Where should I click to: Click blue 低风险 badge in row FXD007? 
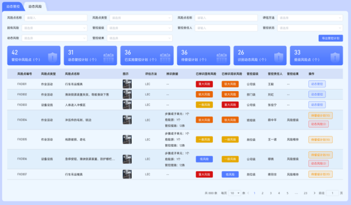coord(230,174)
